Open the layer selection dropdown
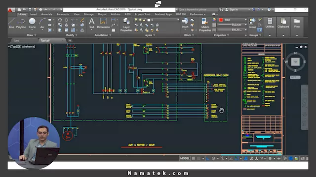Viewport: 316px width, 177px height. click(178, 20)
